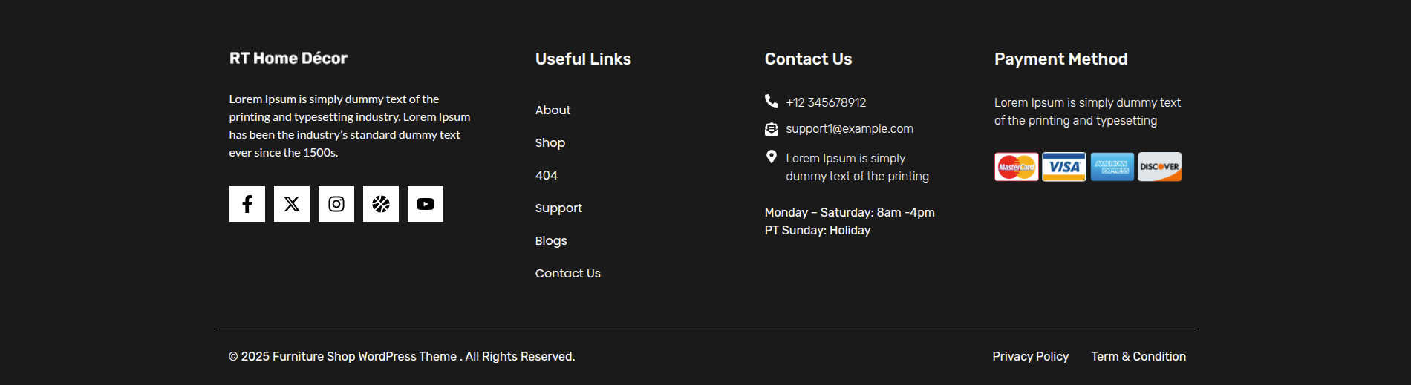This screenshot has width=1411, height=385.
Task: Open Contact Us under Useful Links
Action: 568,273
